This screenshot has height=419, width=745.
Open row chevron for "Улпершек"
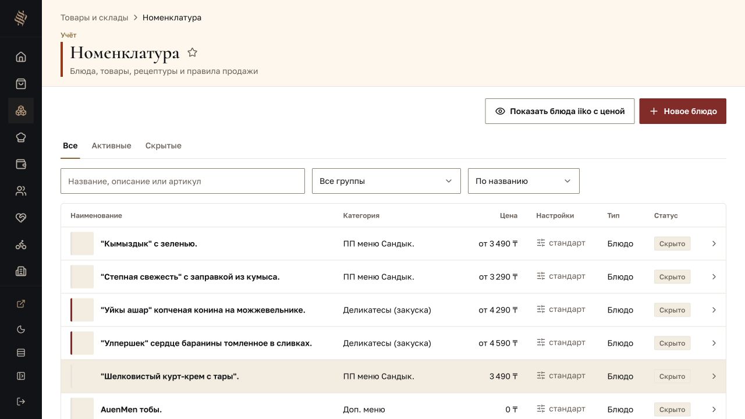tap(714, 343)
